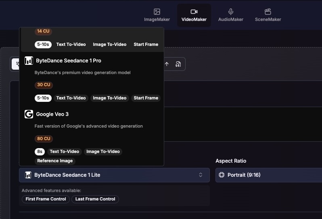Click the 8s duration badge for Veo 3
This screenshot has height=219, width=322.
tap(40, 152)
